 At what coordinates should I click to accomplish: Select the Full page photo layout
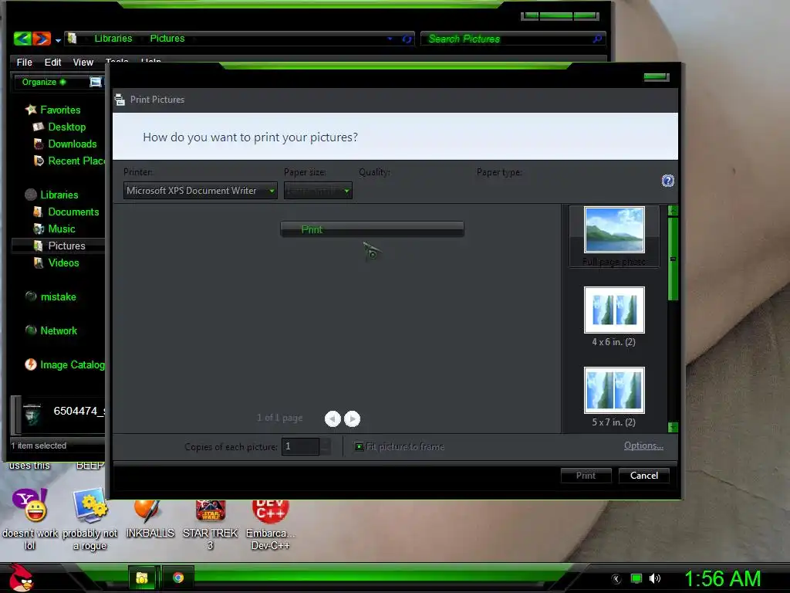614,236
